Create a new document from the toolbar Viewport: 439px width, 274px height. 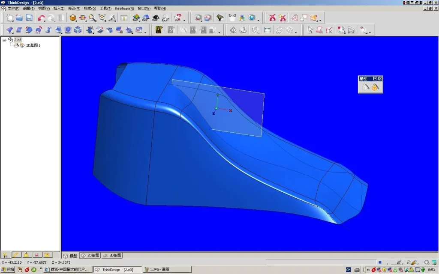[x=10, y=18]
